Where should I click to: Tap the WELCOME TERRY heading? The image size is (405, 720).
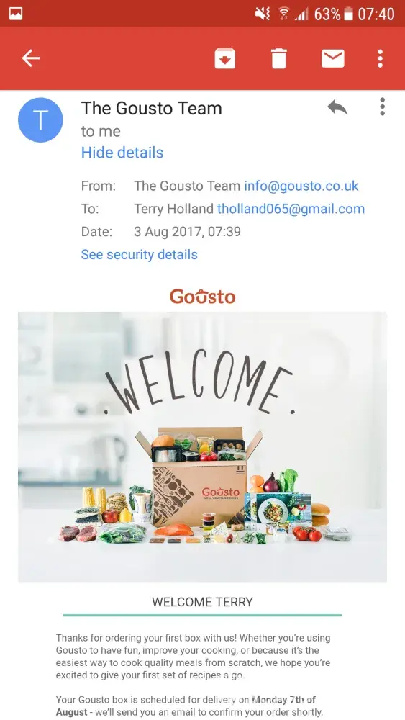202,602
